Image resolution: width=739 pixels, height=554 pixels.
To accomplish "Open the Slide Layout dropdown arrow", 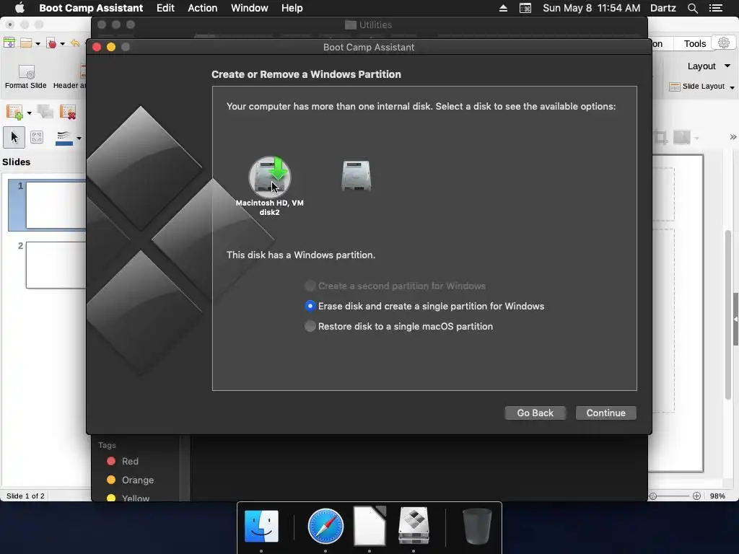I will click(x=732, y=87).
